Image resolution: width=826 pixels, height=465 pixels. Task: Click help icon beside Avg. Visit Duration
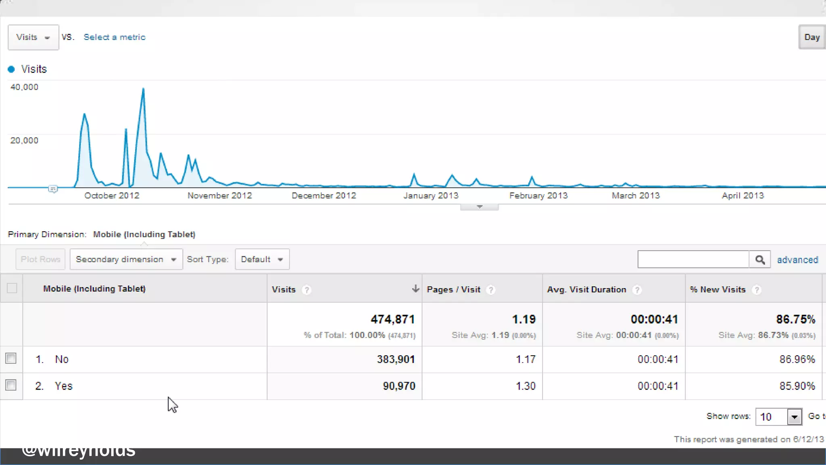[637, 290]
